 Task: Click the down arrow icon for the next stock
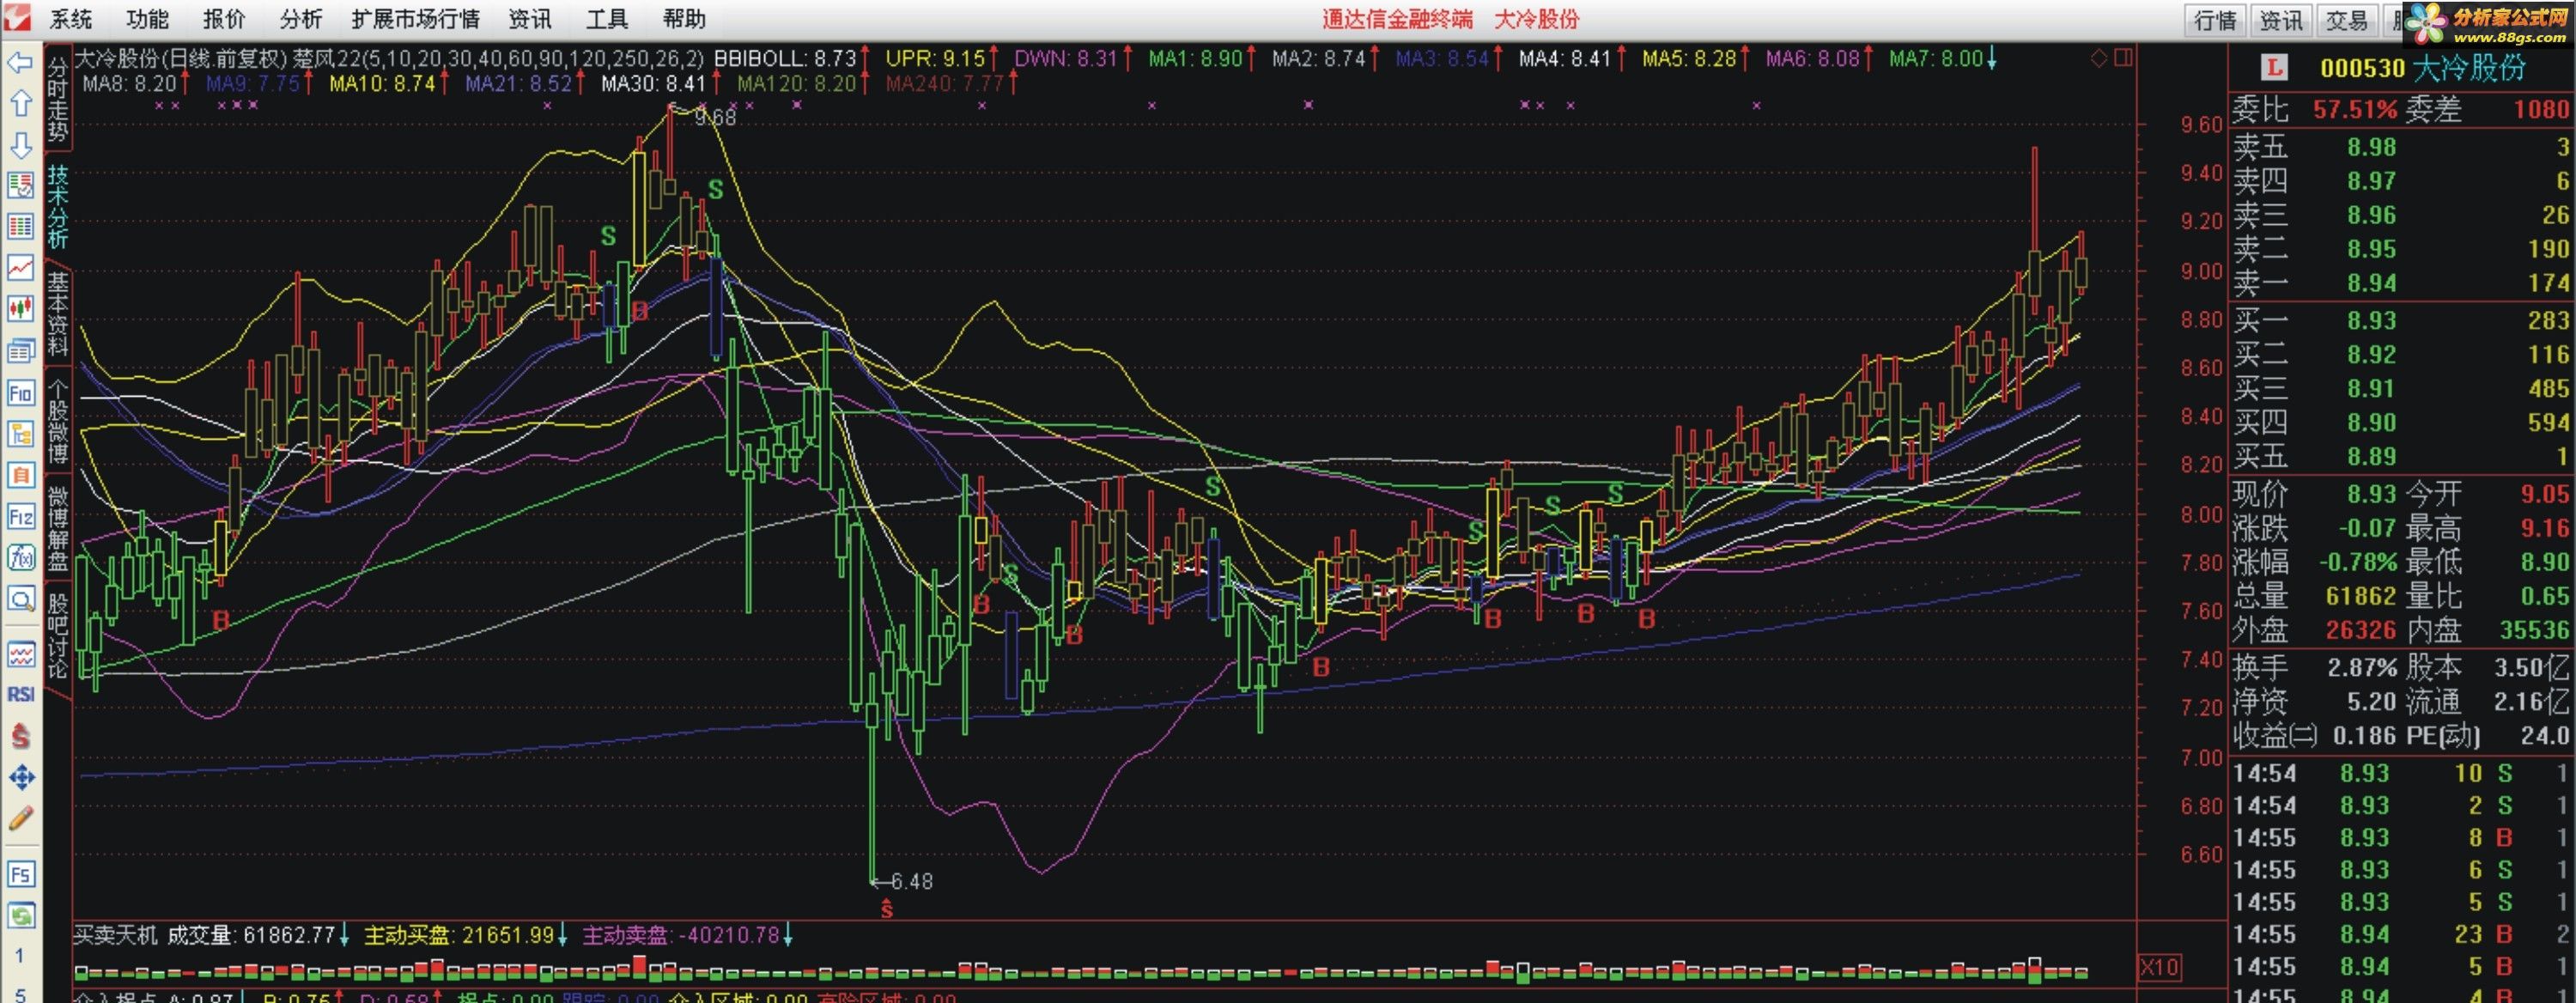(21, 145)
